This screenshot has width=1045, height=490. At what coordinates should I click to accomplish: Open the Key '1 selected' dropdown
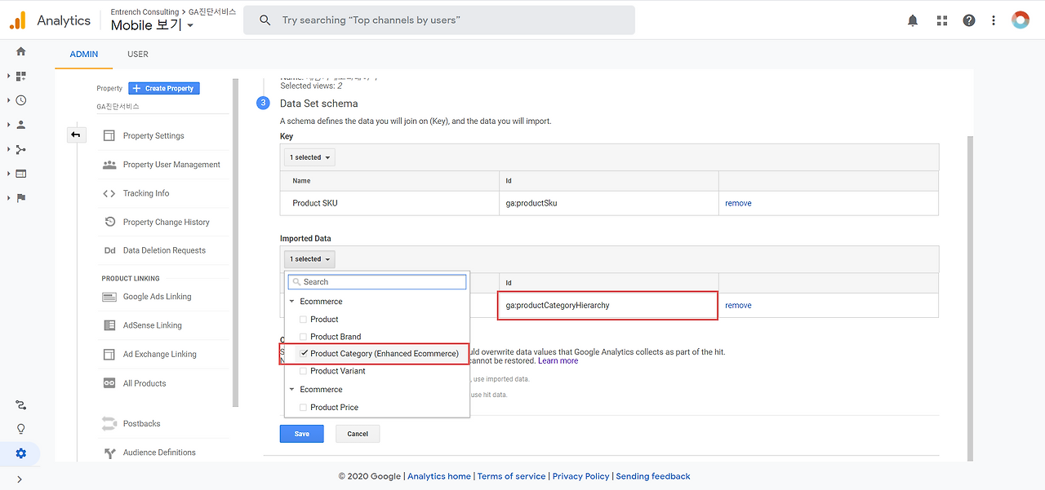(309, 157)
